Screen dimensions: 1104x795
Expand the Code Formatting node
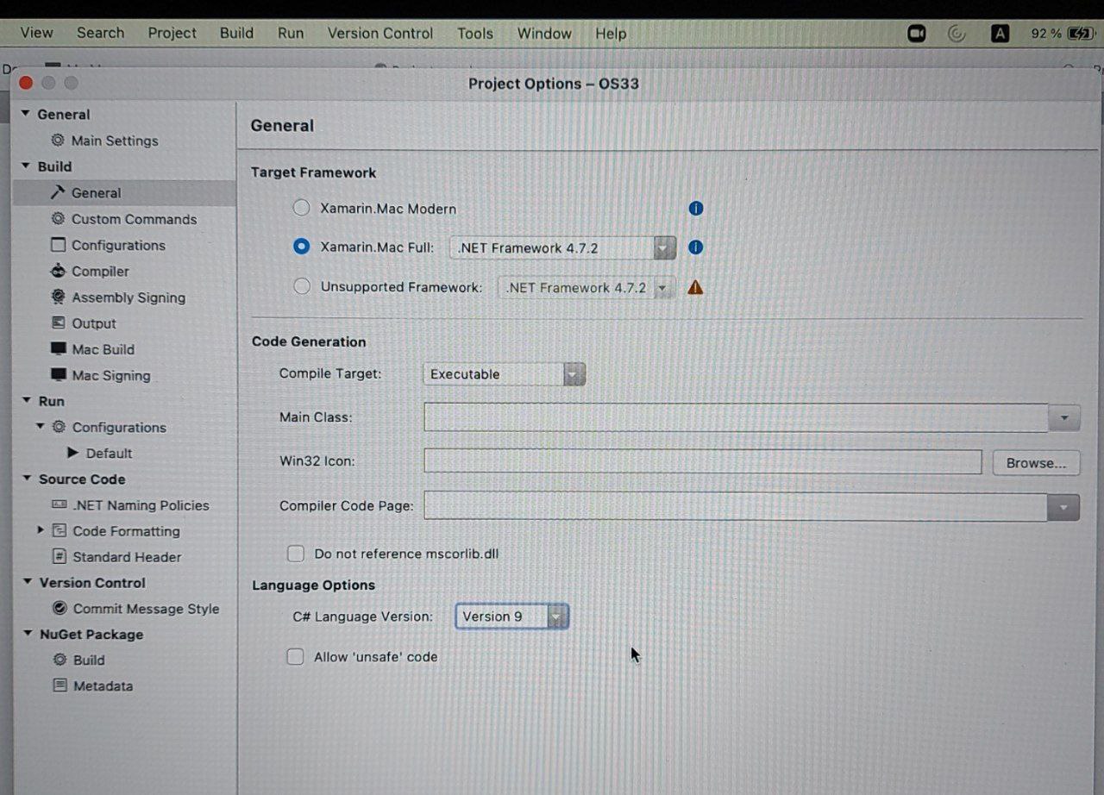pos(40,529)
